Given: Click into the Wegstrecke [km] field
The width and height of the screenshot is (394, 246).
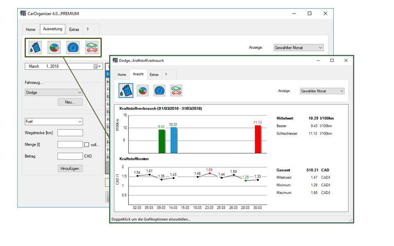Looking at the screenshot, I should coord(70,133).
